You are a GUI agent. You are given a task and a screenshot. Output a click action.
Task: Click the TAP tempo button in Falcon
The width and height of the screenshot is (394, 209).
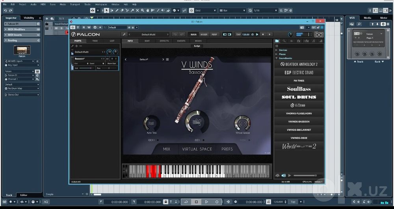coord(238,34)
